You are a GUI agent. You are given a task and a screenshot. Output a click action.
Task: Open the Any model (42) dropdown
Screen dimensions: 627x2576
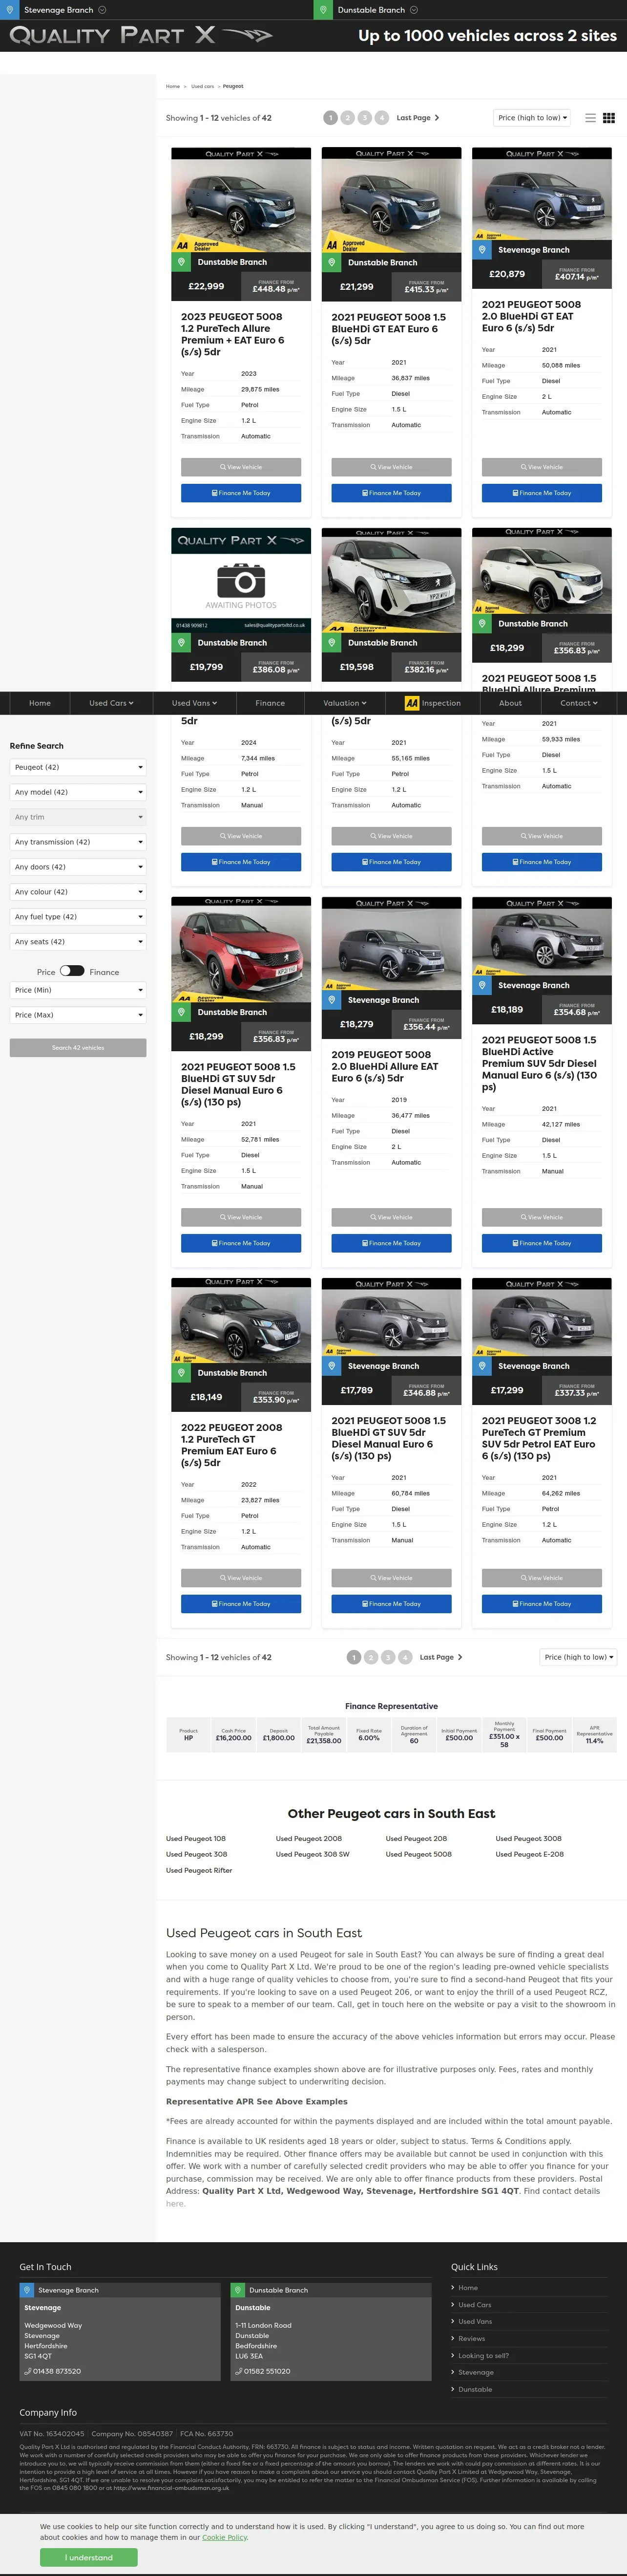pos(78,792)
